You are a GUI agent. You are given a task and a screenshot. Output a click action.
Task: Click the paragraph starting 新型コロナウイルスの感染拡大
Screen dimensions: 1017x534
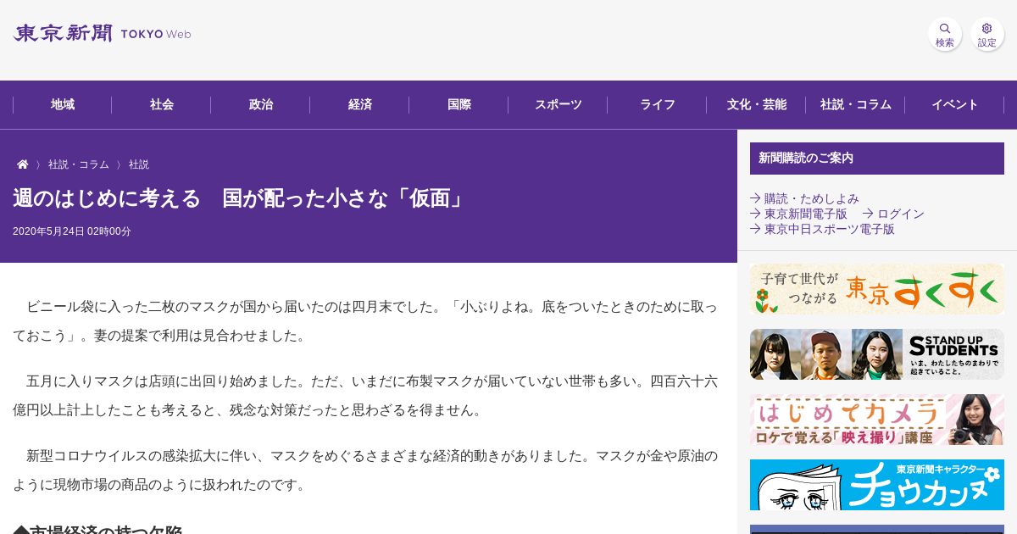[365, 470]
